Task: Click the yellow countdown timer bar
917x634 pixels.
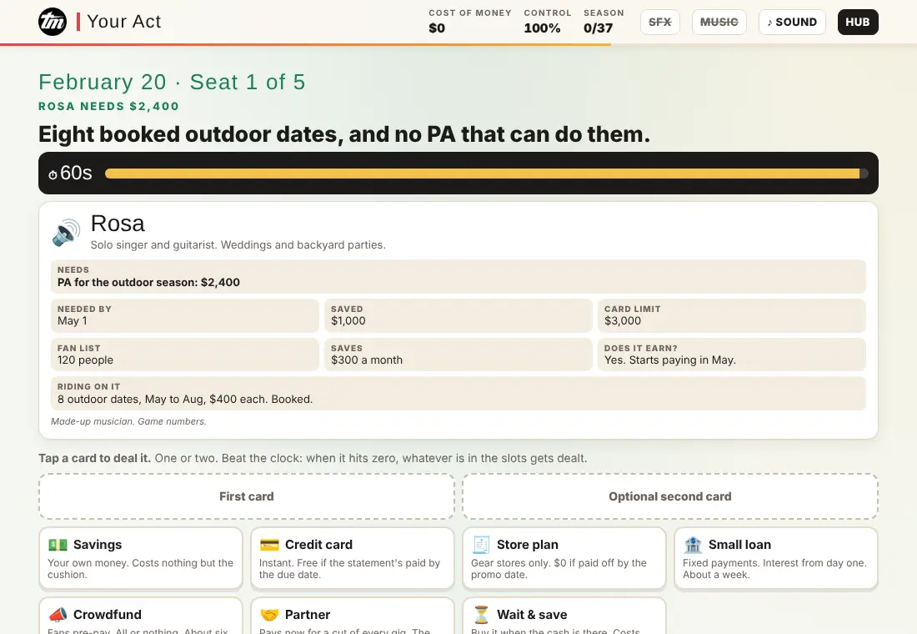Action: coord(486,174)
